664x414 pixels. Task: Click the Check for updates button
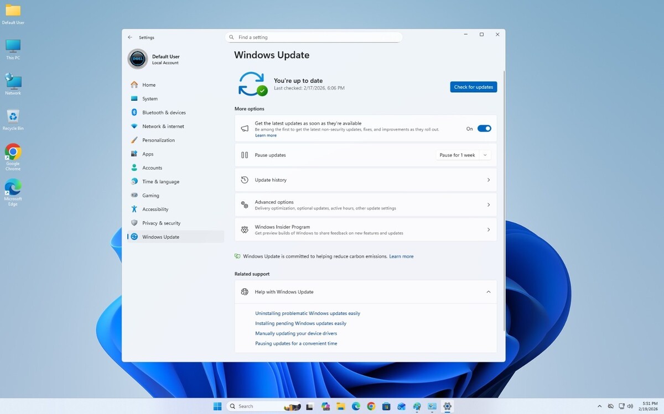coord(473,87)
